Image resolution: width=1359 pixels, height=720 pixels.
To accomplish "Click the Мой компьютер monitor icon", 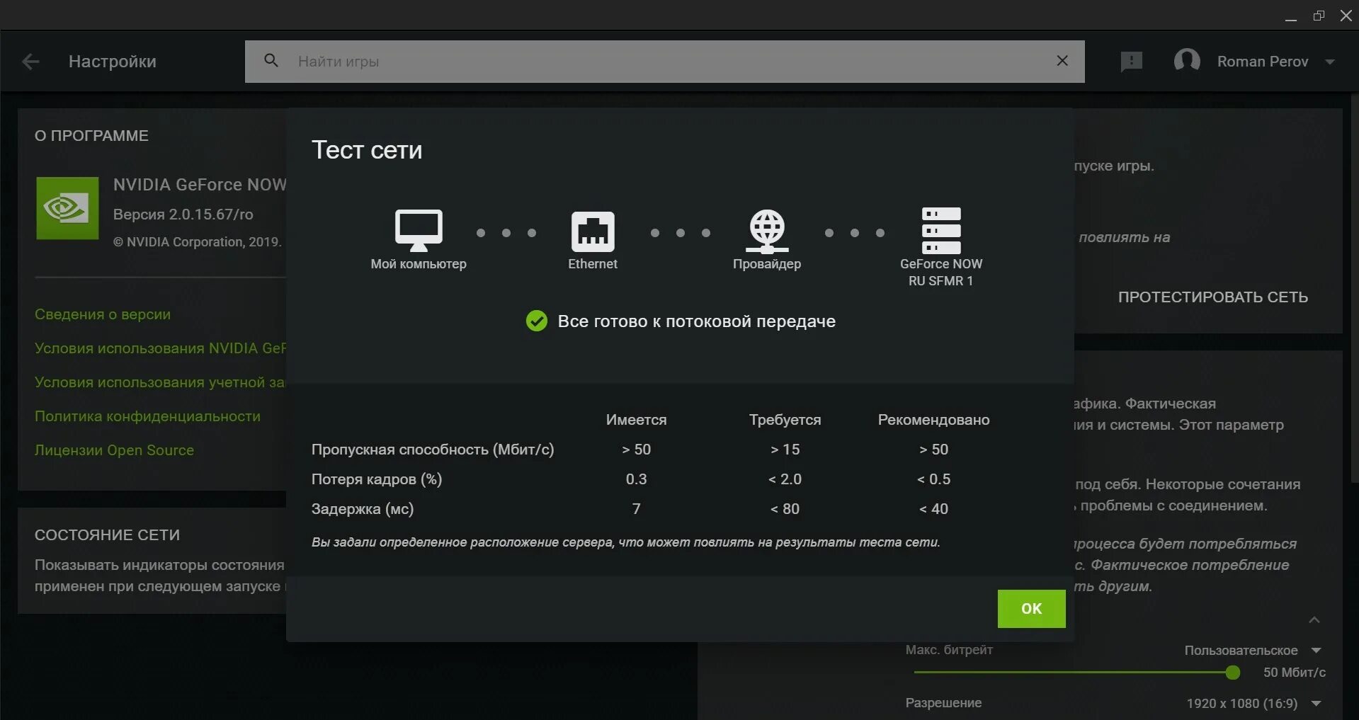I will [419, 230].
